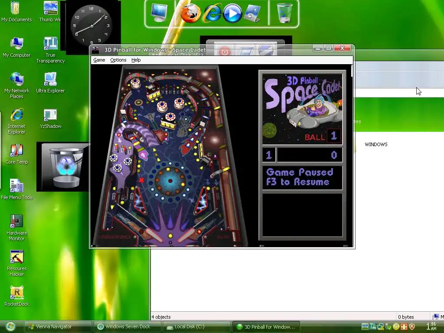The height and width of the screenshot is (333, 444).
Task: Select Hardware Monitor desktop icon
Action: 16,228
